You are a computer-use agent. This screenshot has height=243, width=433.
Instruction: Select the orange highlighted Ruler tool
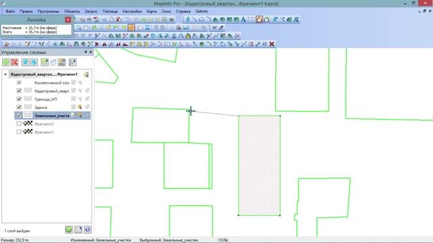131,28
